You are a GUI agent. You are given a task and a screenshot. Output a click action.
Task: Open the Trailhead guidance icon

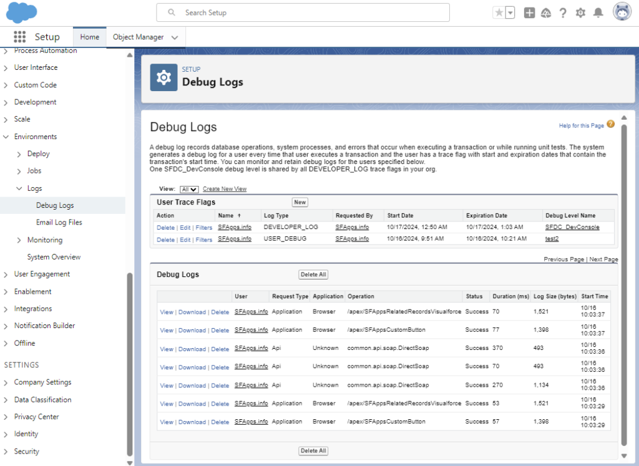546,13
